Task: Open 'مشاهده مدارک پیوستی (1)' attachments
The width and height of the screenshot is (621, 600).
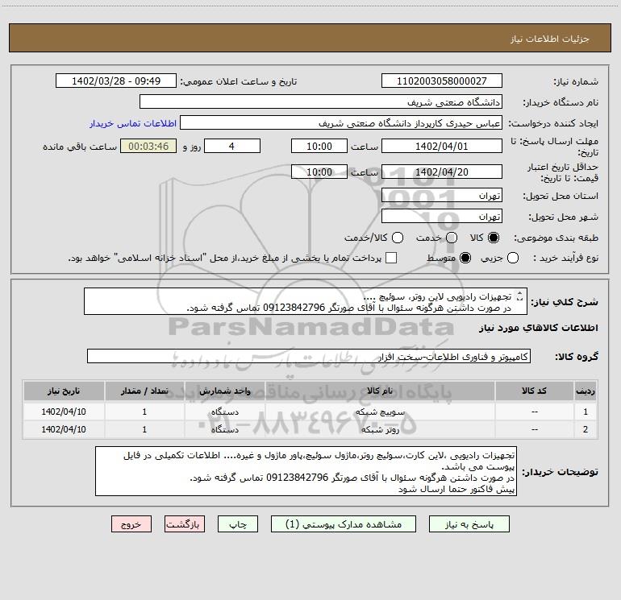Action: (344, 524)
